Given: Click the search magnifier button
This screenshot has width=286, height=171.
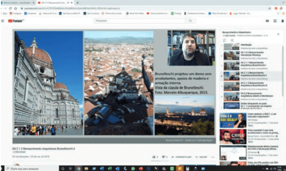Looking at the screenshot, I should 190,21.
